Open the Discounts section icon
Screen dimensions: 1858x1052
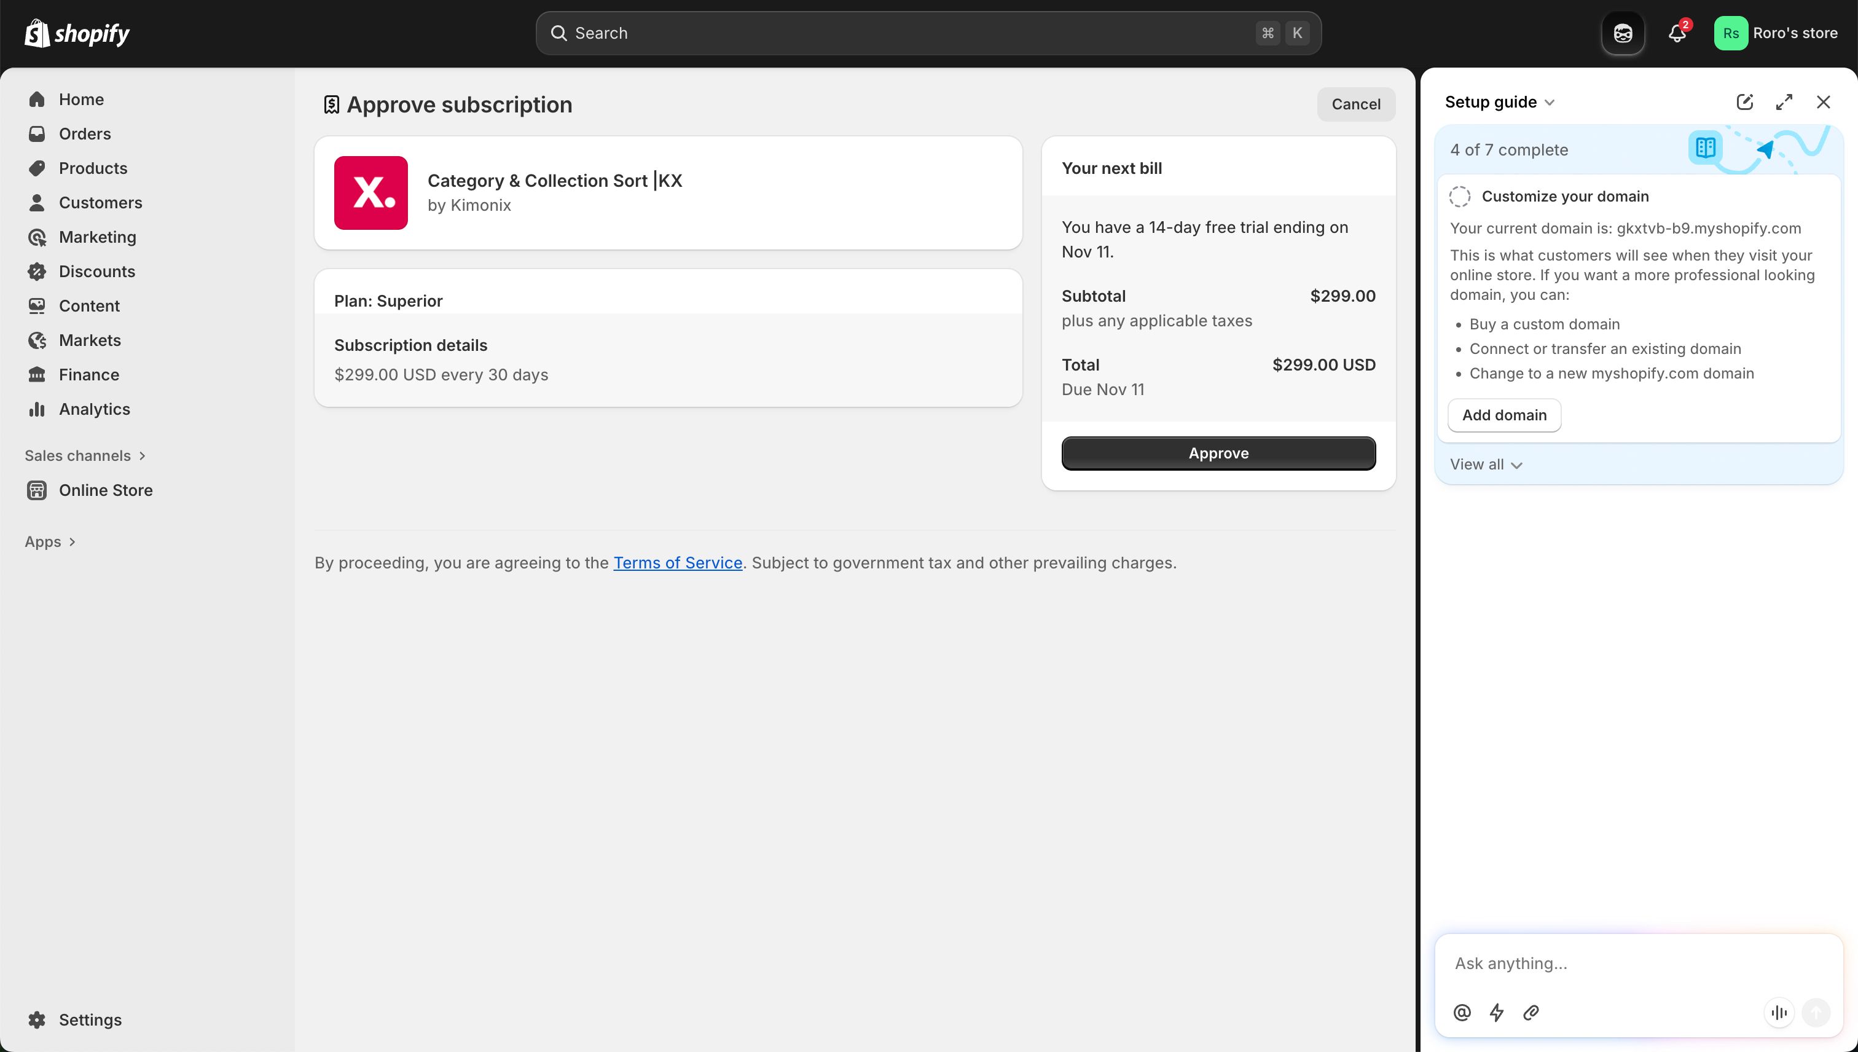[x=37, y=271]
